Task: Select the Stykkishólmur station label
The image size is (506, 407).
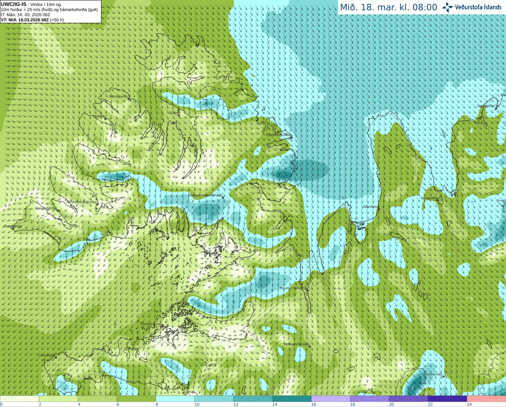Action: (x=151, y=324)
